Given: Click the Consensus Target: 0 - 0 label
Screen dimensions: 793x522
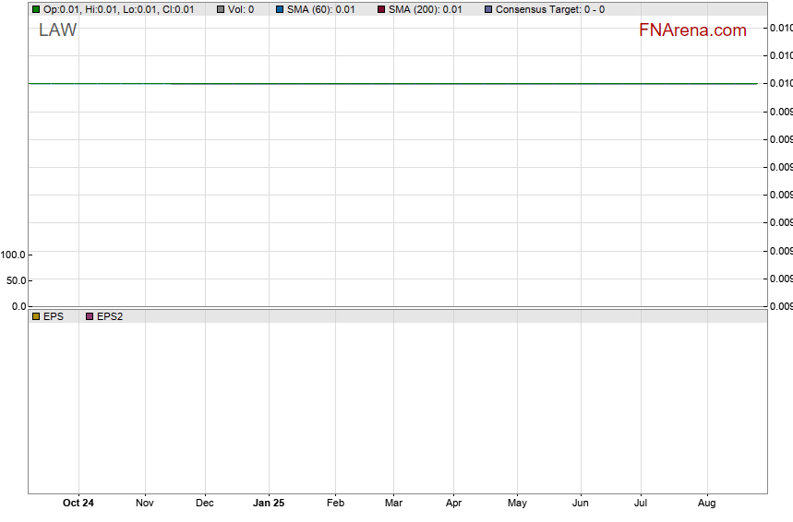Looking at the screenshot, I should click(550, 9).
